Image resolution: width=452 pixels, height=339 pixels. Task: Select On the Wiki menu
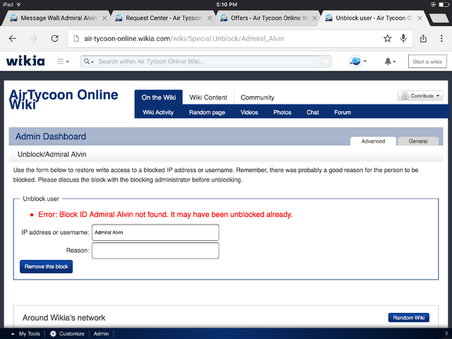(158, 97)
